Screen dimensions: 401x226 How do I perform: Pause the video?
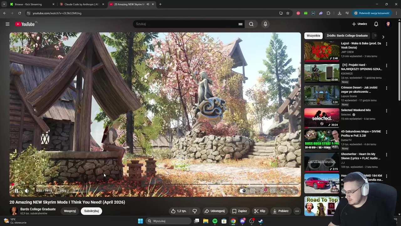pos(16,191)
